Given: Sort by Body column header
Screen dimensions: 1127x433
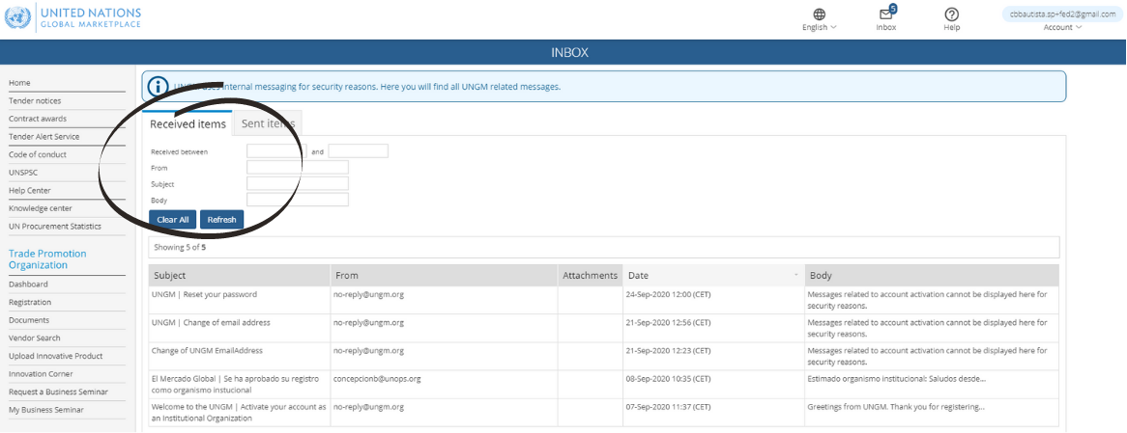Looking at the screenshot, I should pyautogui.click(x=932, y=275).
